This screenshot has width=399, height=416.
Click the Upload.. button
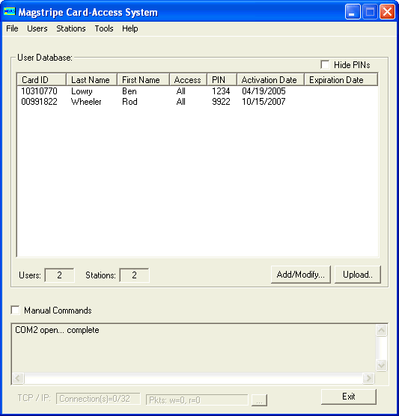tap(358, 275)
